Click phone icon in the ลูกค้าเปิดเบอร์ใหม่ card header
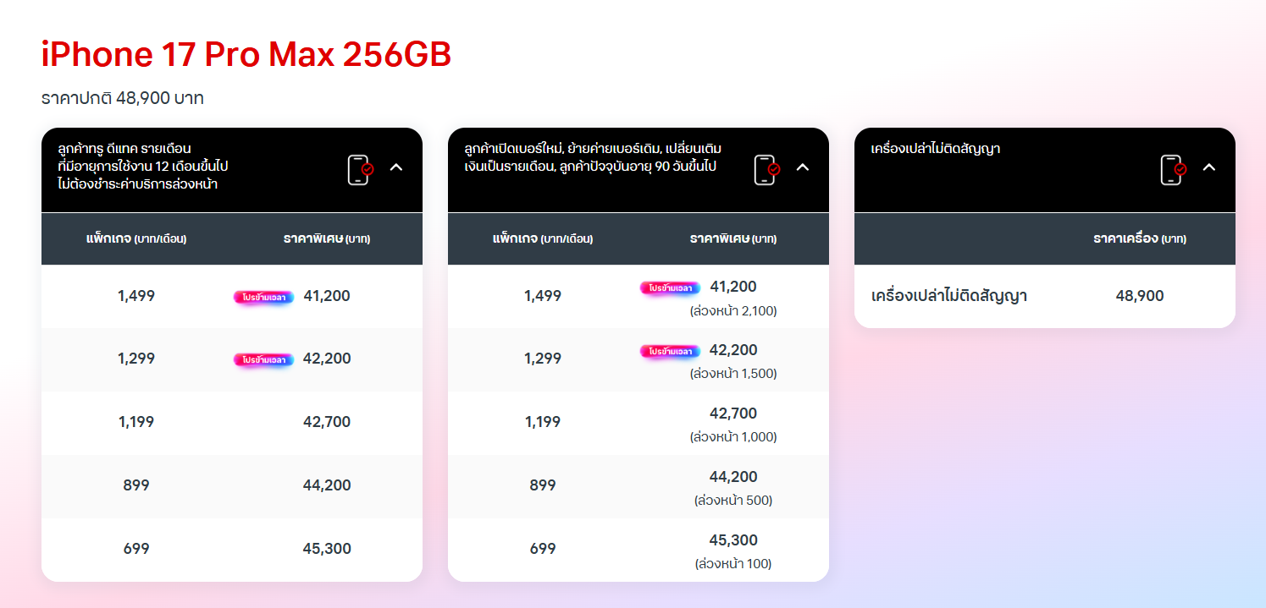This screenshot has height=608, width=1266. click(766, 169)
